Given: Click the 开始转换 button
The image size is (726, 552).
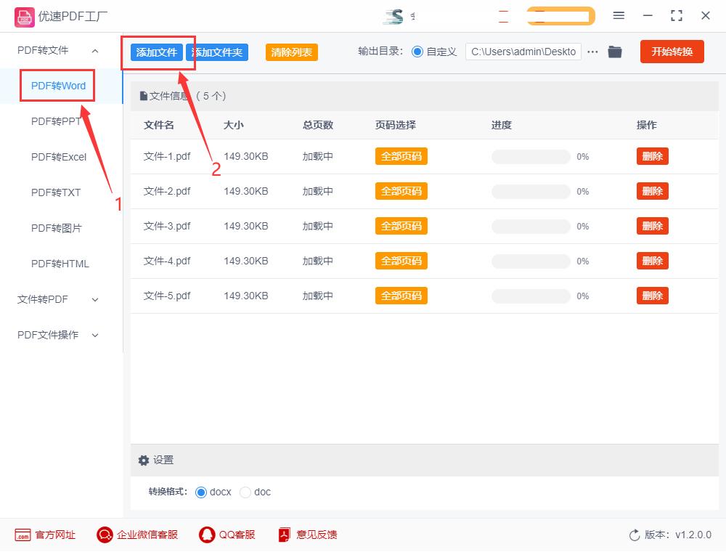Looking at the screenshot, I should click(x=672, y=52).
